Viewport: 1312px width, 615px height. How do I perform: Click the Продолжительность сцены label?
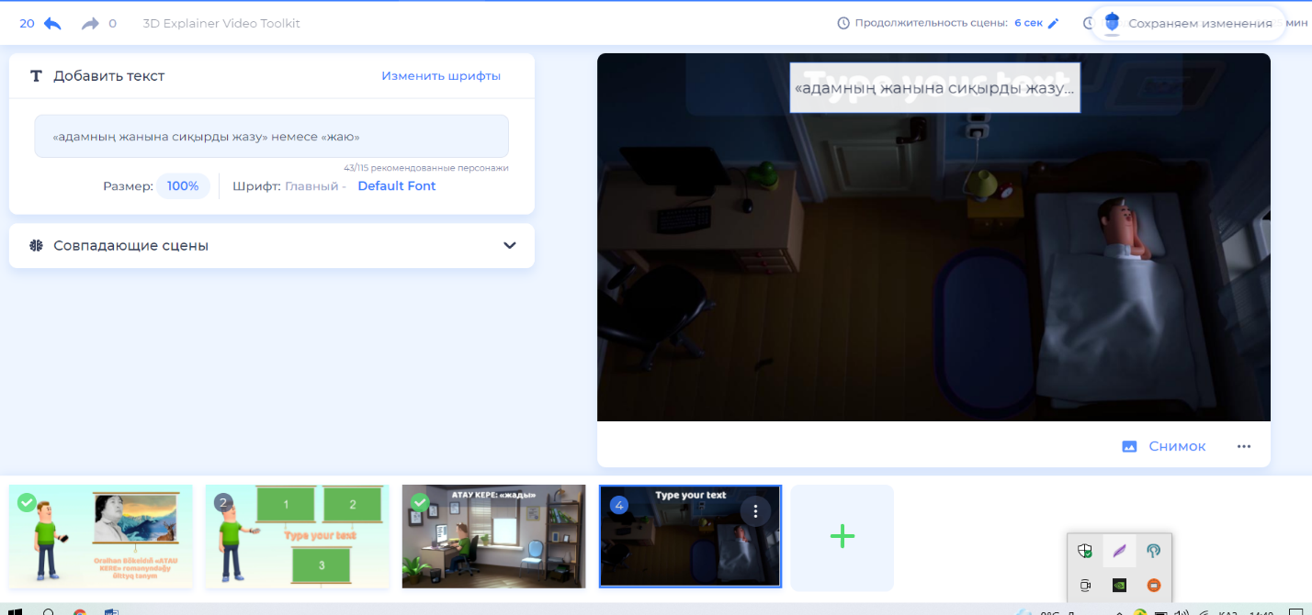point(931,23)
